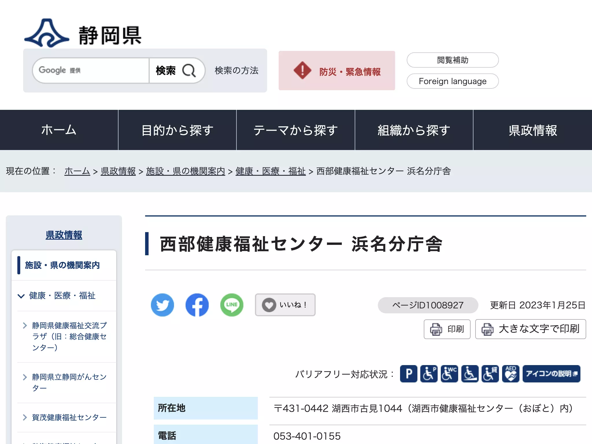The width and height of the screenshot is (592, 444).
Task: Click the 更新日 2023年1月25日 text
Action: tap(538, 305)
